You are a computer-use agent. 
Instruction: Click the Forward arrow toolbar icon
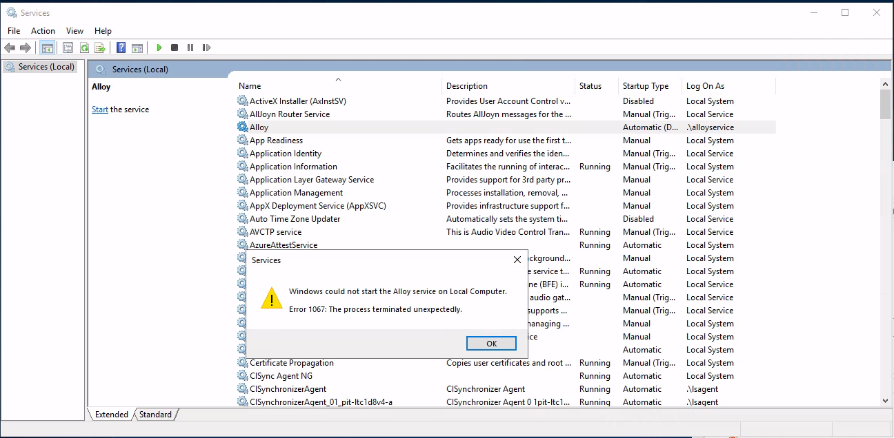(26, 48)
